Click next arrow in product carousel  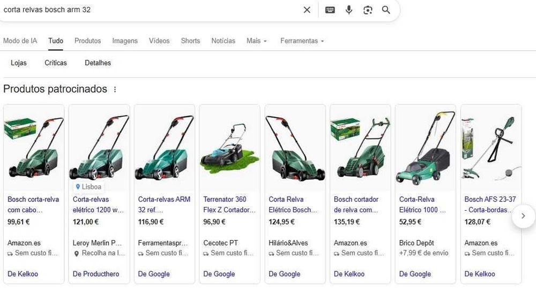pos(523,216)
